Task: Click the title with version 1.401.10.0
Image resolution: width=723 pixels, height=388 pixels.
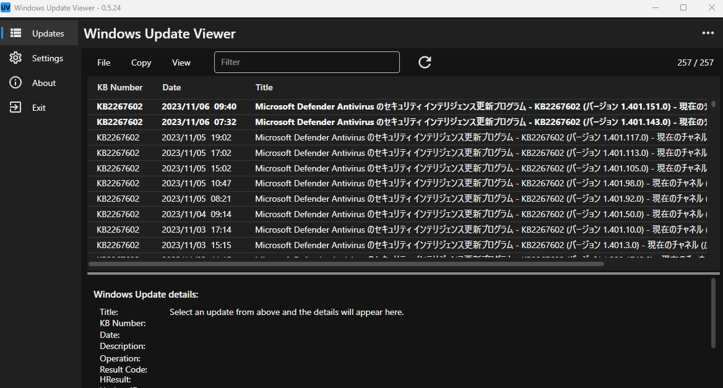Action: [481, 230]
